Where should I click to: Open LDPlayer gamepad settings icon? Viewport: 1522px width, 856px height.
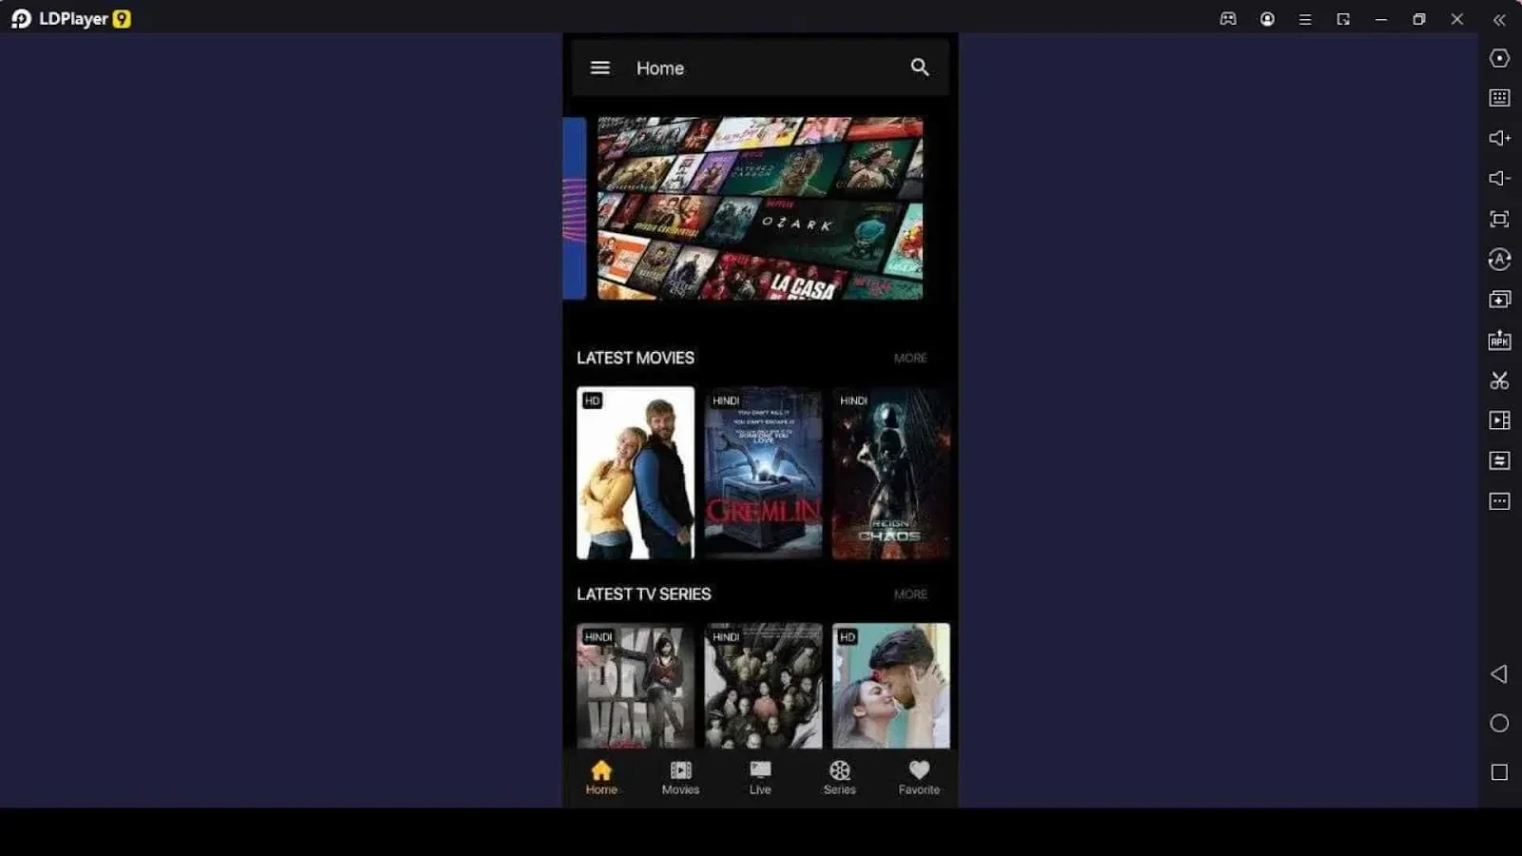click(x=1228, y=19)
